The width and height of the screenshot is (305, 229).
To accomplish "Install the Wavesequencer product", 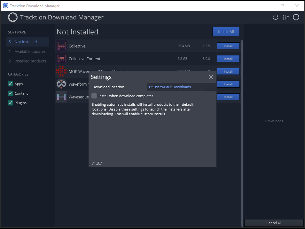I will pos(228,97).
